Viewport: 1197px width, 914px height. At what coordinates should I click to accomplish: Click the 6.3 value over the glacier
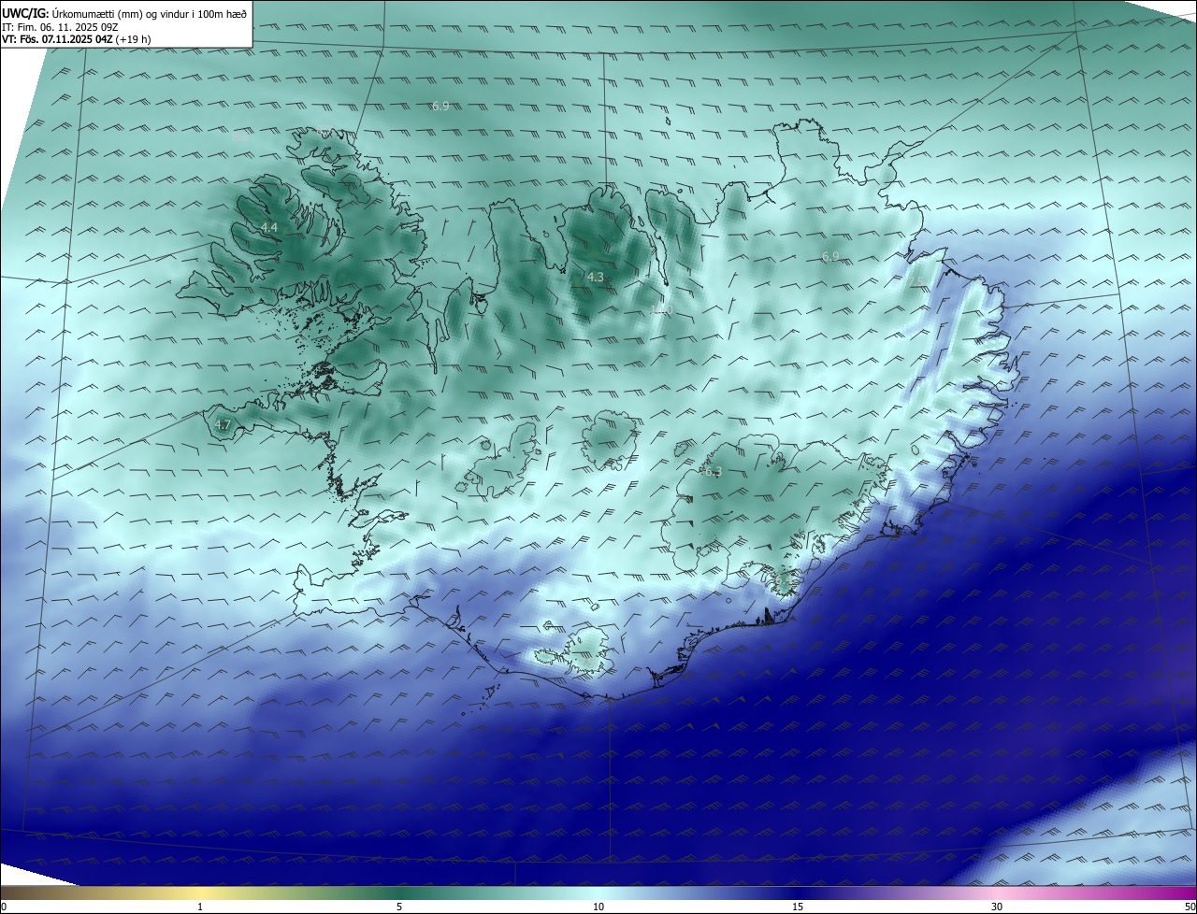[x=714, y=472]
